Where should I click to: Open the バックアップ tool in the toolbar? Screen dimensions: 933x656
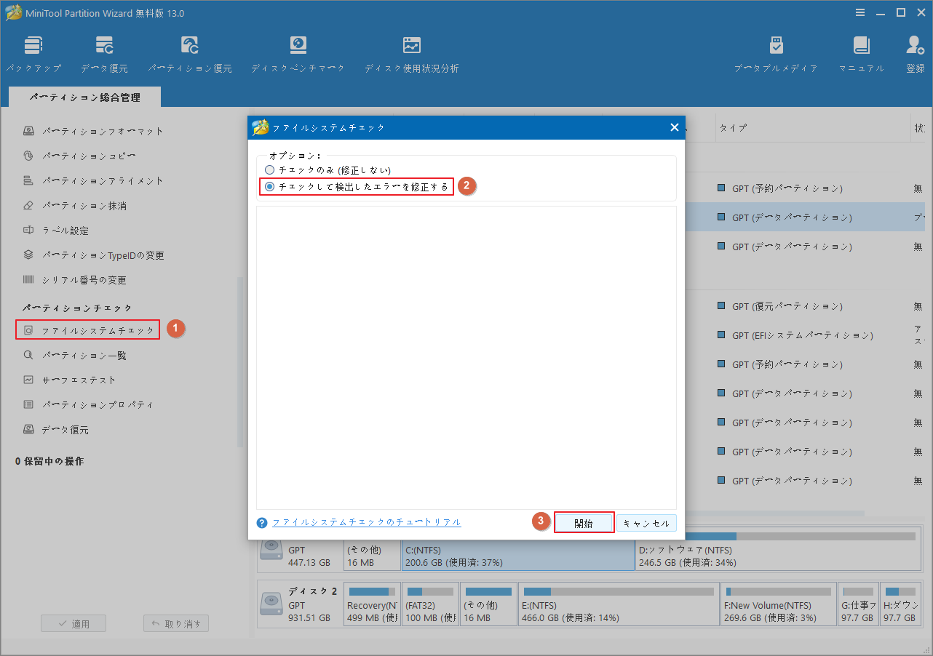33,54
